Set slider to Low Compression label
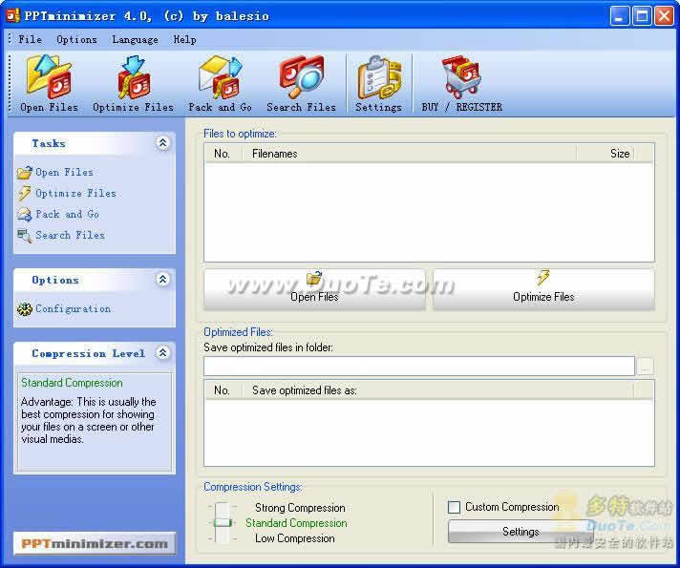This screenshot has height=568, width=680. click(x=295, y=538)
